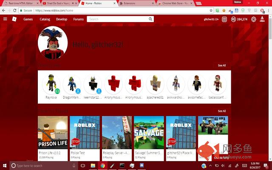The height and width of the screenshot is (170, 272).
Task: Click the Robux currency icon
Action: pos(233,19)
